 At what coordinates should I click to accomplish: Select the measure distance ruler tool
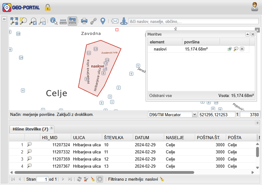(63, 21)
